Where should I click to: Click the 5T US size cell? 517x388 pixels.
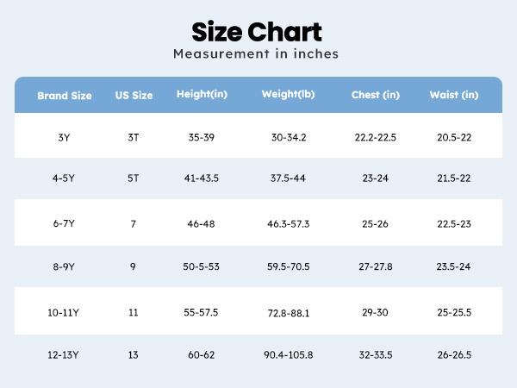[x=134, y=178]
